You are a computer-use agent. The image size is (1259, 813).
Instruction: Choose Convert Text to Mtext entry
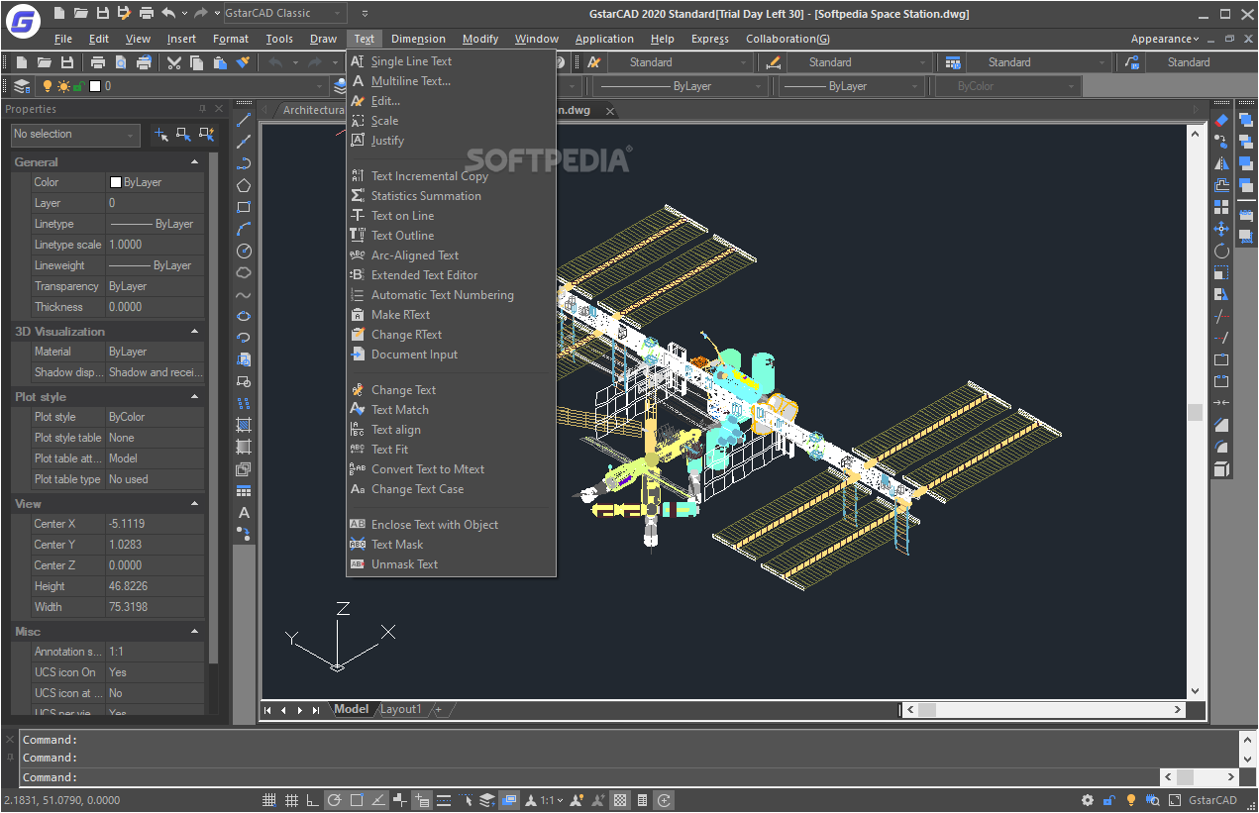tap(451, 469)
